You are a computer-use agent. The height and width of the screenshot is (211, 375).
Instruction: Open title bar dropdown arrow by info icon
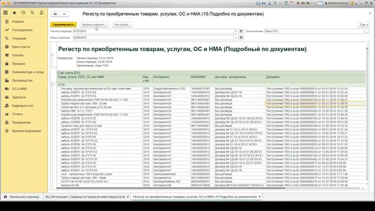tap(356, 4)
